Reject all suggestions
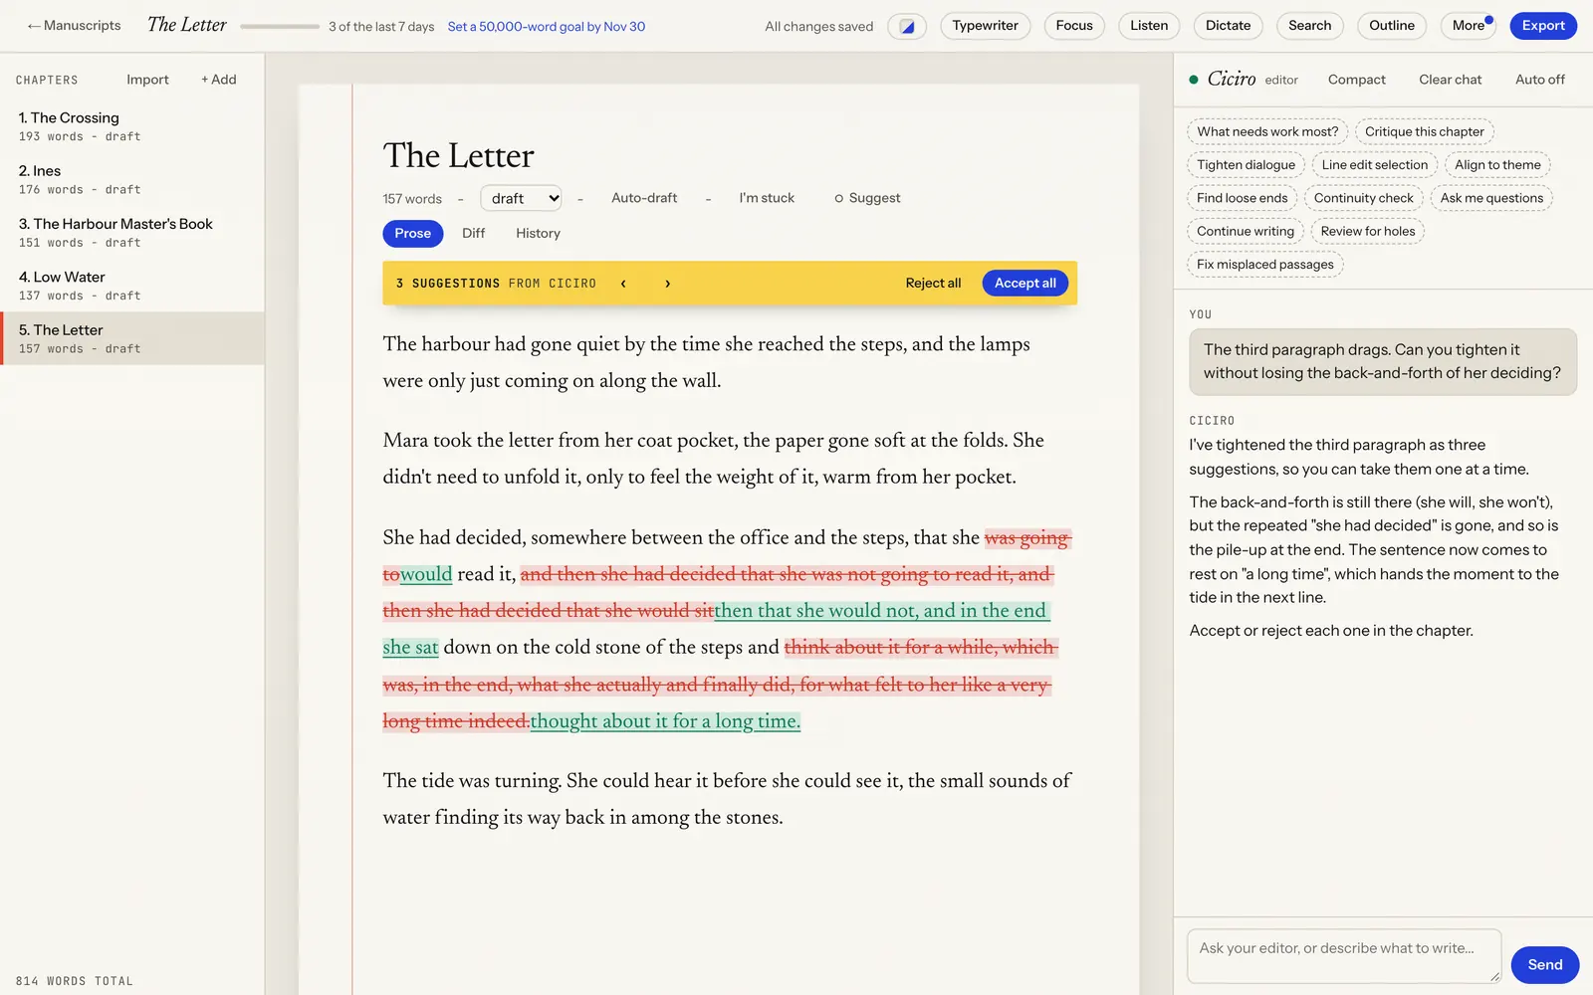Viewport: 1593px width, 995px height. (933, 284)
